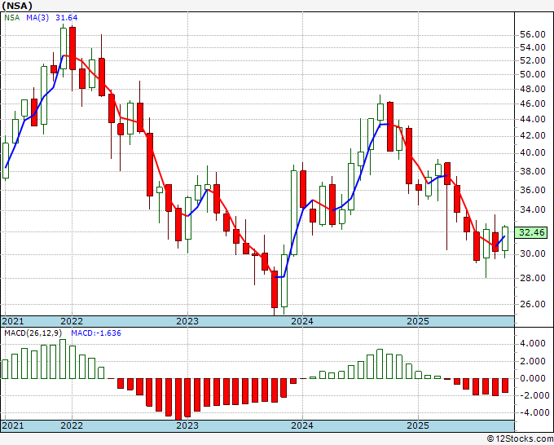Open the 12Stocks.com copyright link
The image size is (554, 445).
(x=520, y=439)
